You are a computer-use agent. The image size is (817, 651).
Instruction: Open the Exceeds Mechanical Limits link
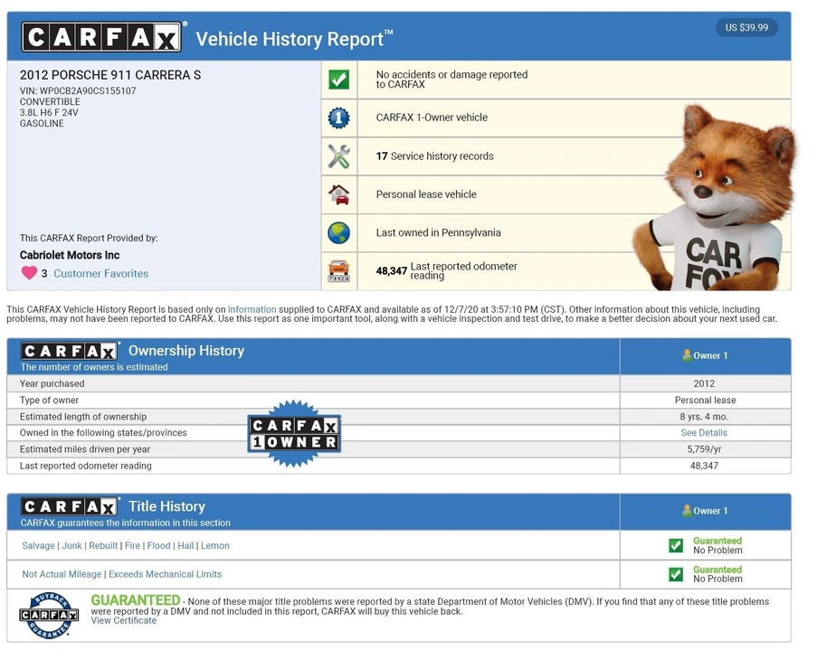(166, 574)
